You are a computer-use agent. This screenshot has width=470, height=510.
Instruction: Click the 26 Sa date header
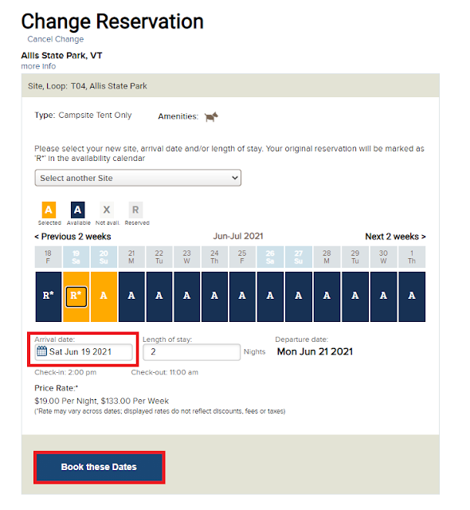(270, 257)
